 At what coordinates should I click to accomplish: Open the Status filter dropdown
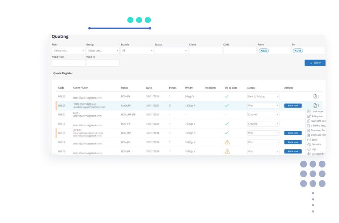(171, 51)
